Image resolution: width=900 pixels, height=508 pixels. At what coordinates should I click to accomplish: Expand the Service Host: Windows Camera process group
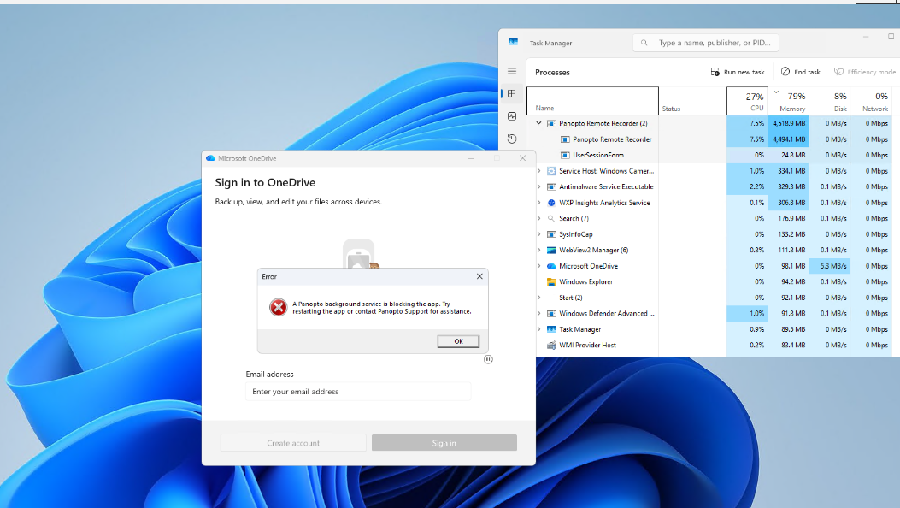[539, 171]
